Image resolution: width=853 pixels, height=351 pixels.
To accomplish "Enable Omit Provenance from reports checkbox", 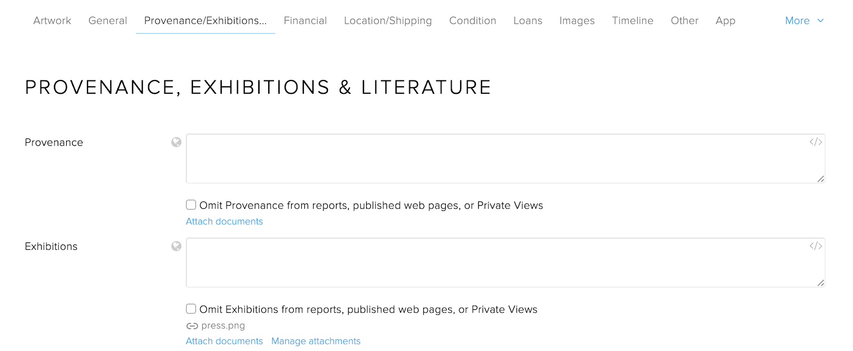I will point(191,205).
